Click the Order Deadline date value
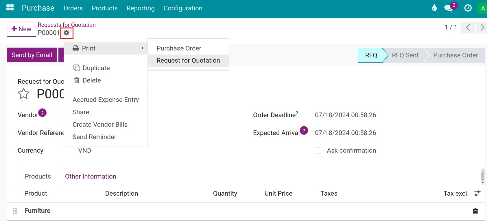Image resolution: width=487 pixels, height=221 pixels. click(x=346, y=115)
